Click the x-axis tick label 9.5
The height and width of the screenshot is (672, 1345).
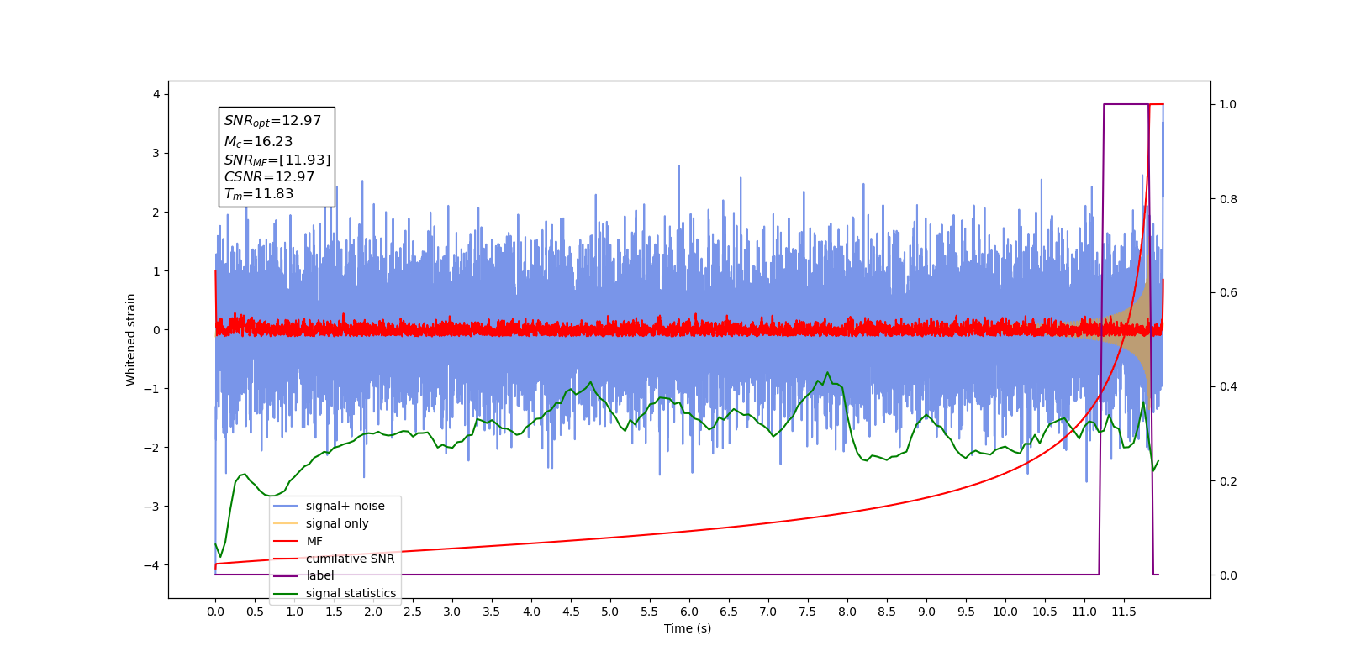point(966,612)
